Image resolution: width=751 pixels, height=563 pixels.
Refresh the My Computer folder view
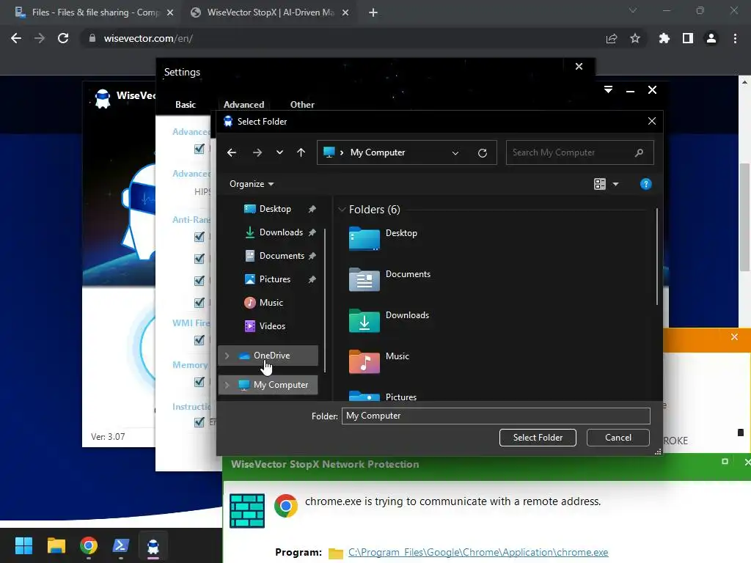click(x=483, y=152)
